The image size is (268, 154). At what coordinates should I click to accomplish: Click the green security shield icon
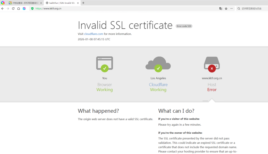click(x=32, y=9)
